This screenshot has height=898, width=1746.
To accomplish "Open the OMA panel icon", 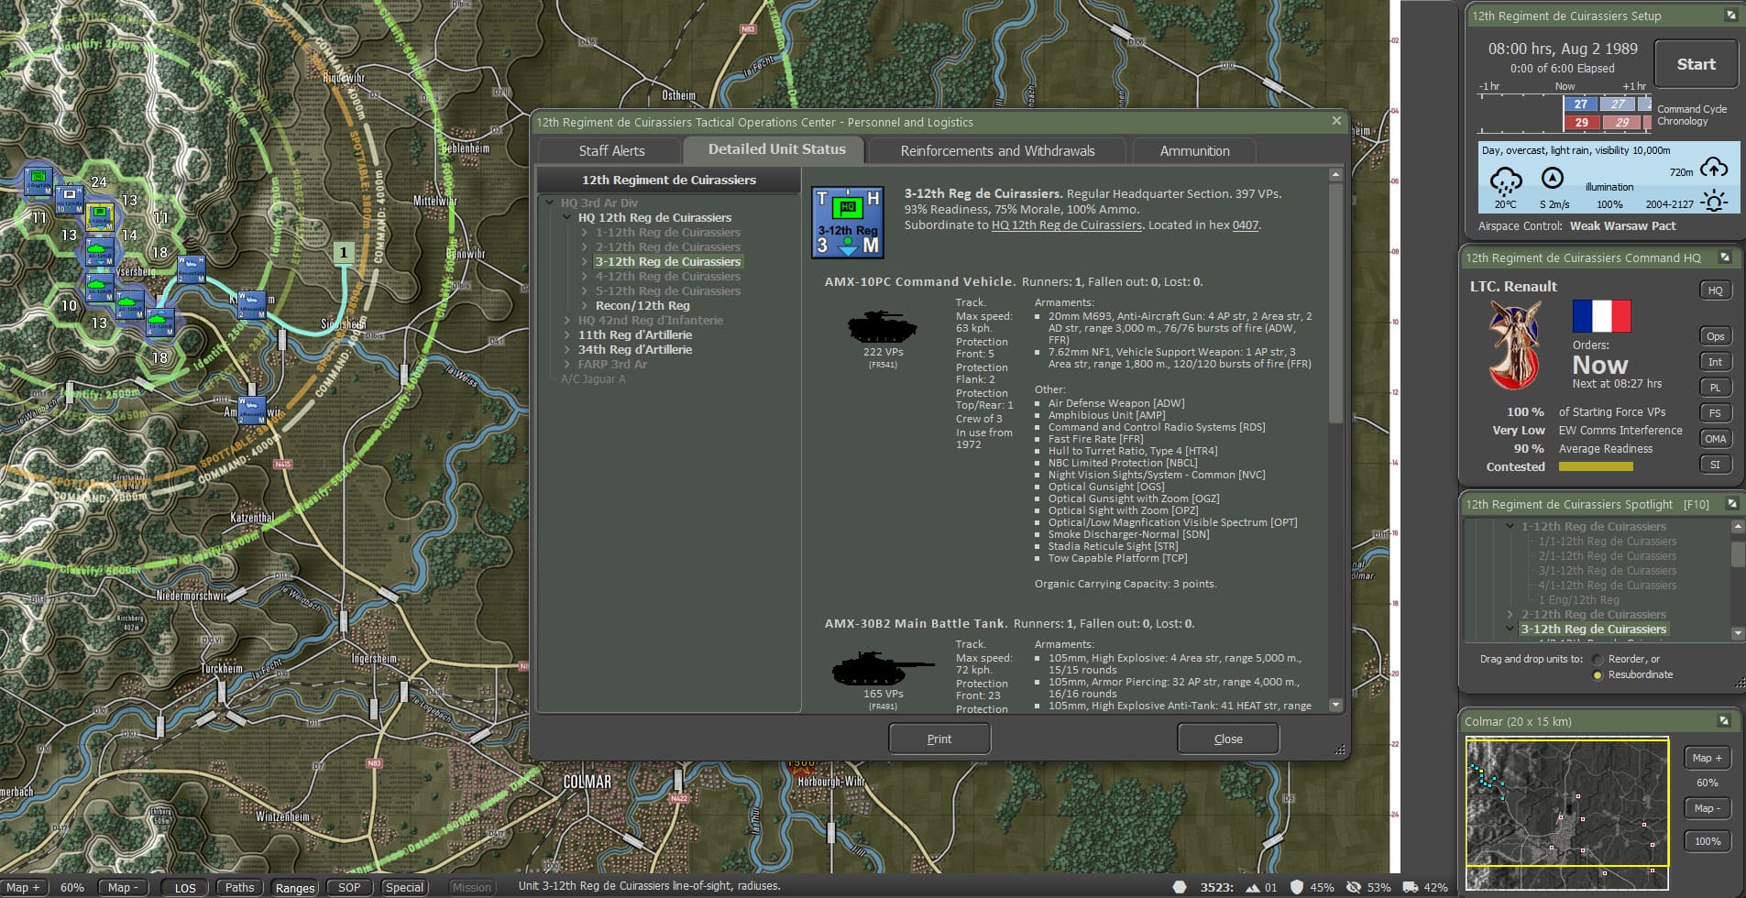I will [1715, 439].
